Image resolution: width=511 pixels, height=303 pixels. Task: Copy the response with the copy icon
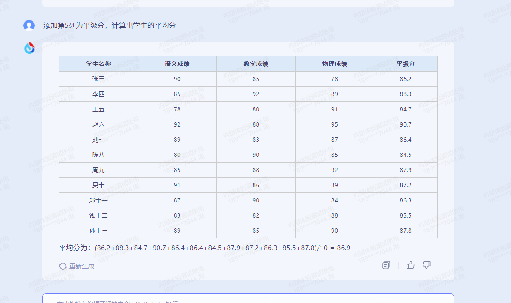pos(386,265)
